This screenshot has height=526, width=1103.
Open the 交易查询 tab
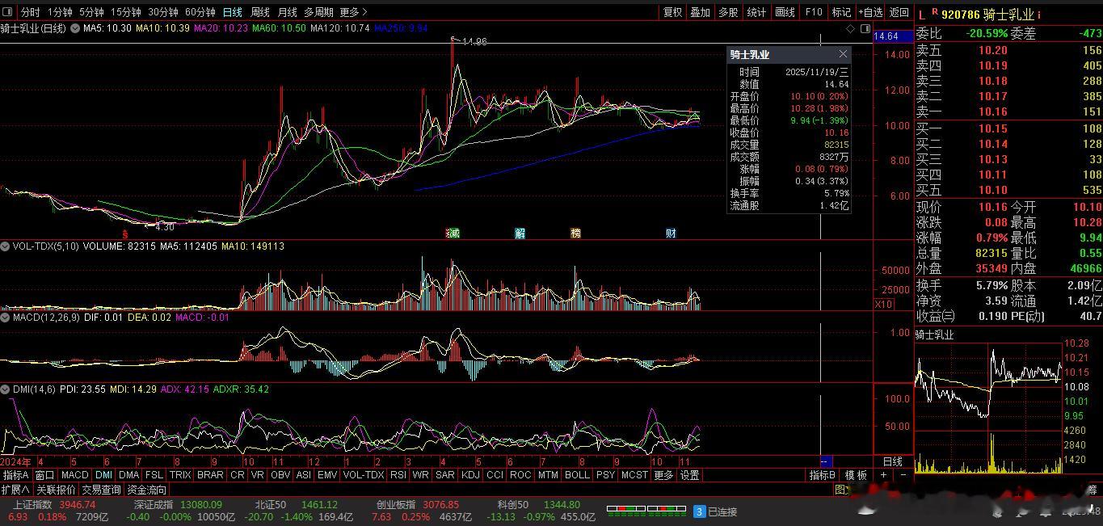coord(101,490)
